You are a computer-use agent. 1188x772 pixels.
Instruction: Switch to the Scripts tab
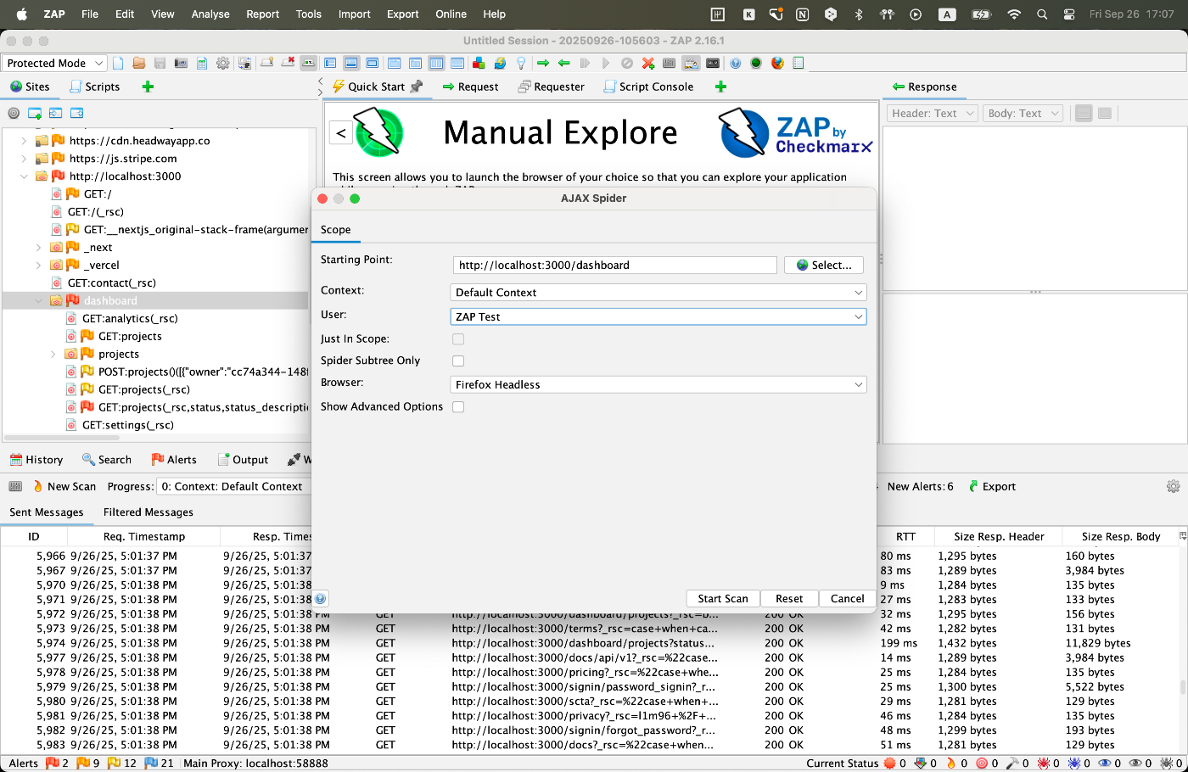pyautogui.click(x=94, y=87)
